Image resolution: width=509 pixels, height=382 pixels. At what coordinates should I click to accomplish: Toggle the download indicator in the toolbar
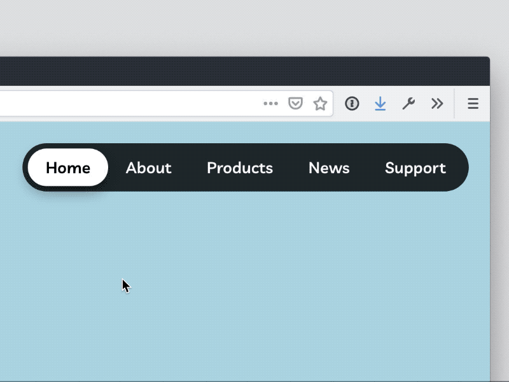tap(380, 103)
